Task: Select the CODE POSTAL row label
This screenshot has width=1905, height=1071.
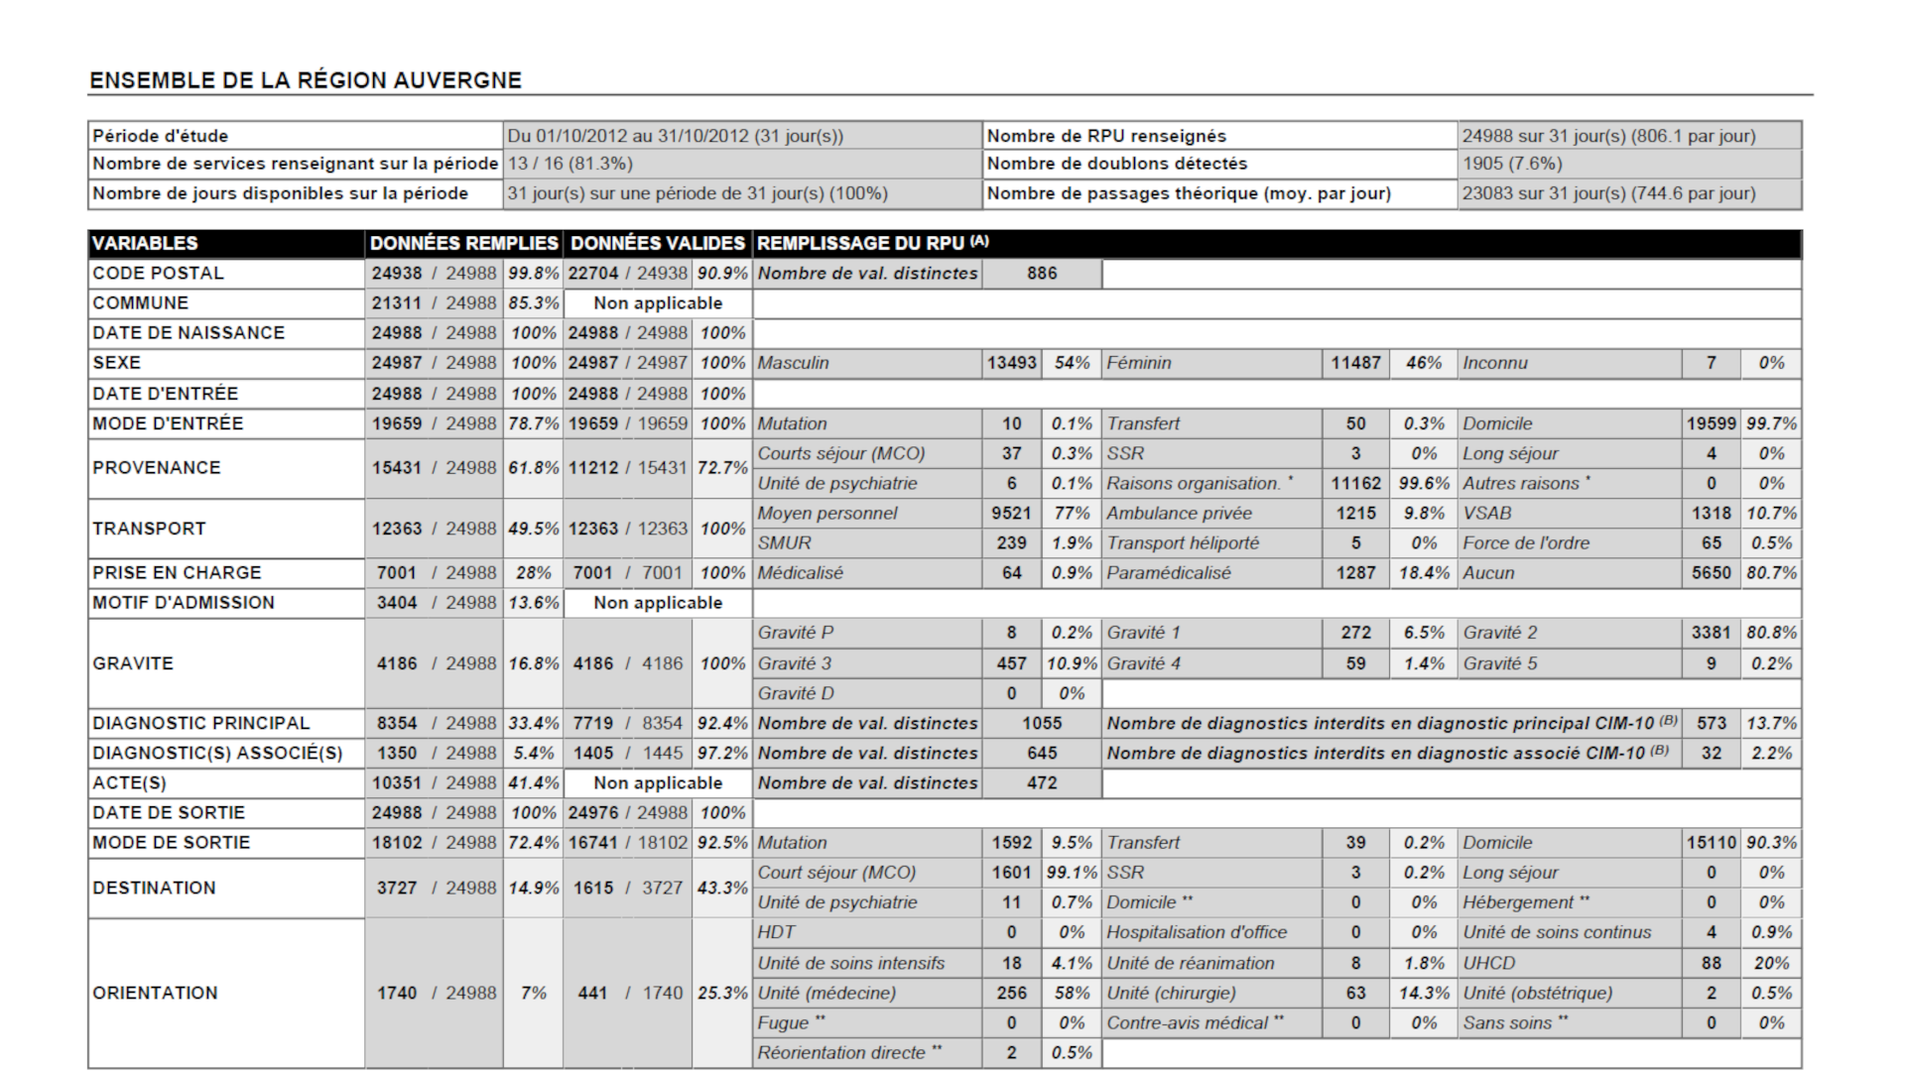Action: tap(159, 273)
